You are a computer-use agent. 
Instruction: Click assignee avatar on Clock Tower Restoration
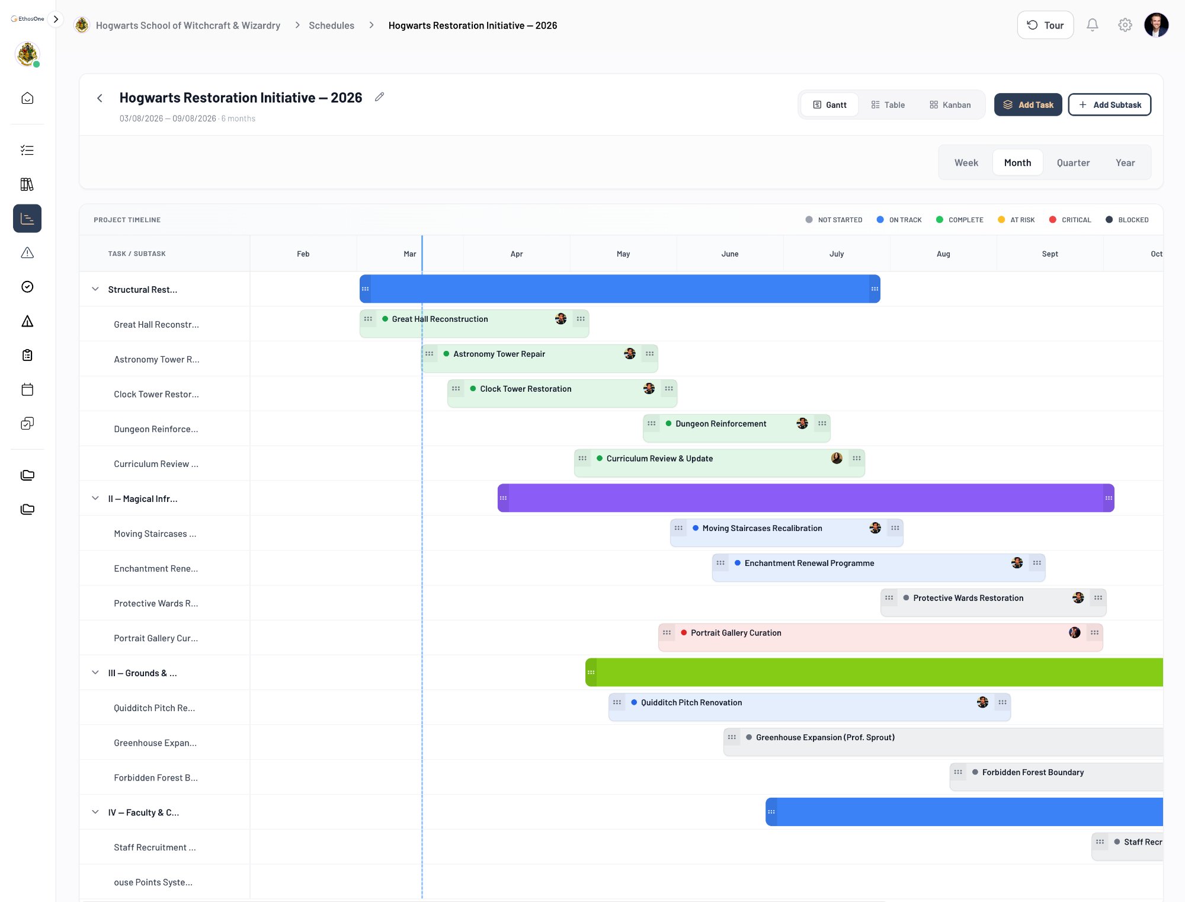tap(649, 389)
